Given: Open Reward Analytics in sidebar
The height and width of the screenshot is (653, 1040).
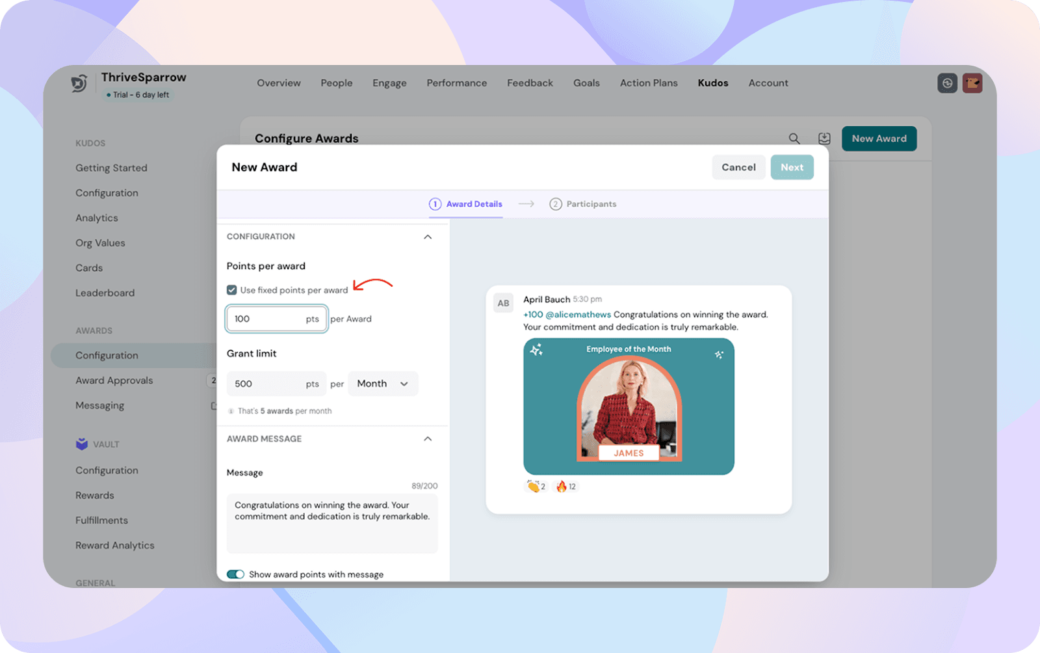Looking at the screenshot, I should (x=115, y=546).
